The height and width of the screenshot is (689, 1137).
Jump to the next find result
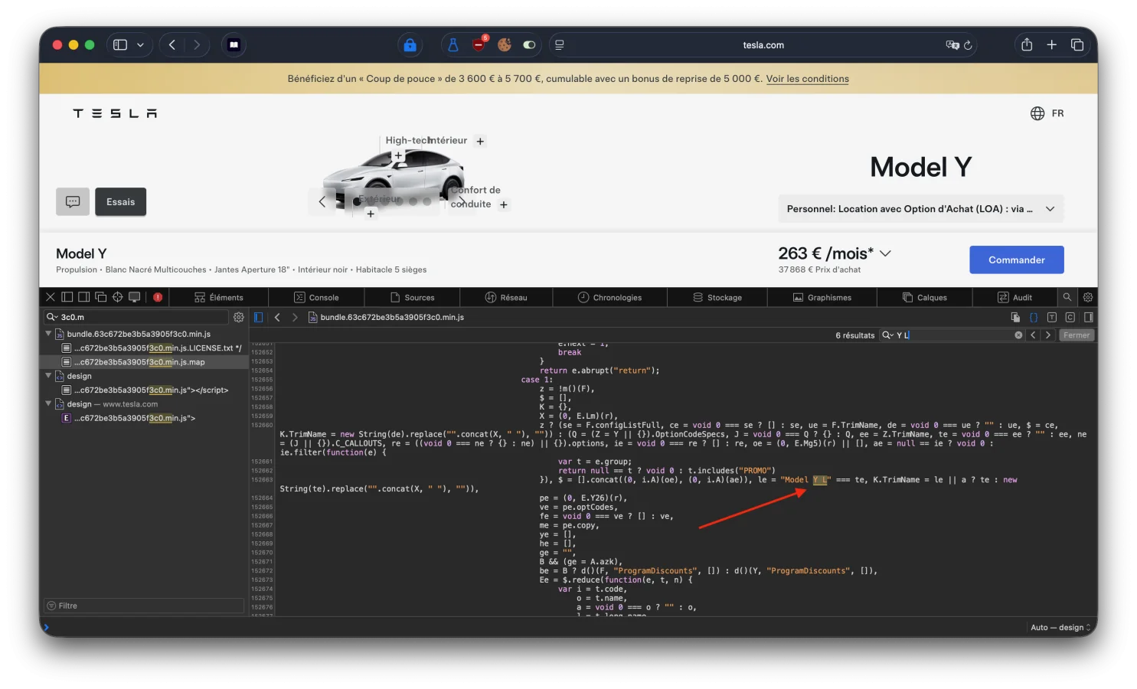1048,335
